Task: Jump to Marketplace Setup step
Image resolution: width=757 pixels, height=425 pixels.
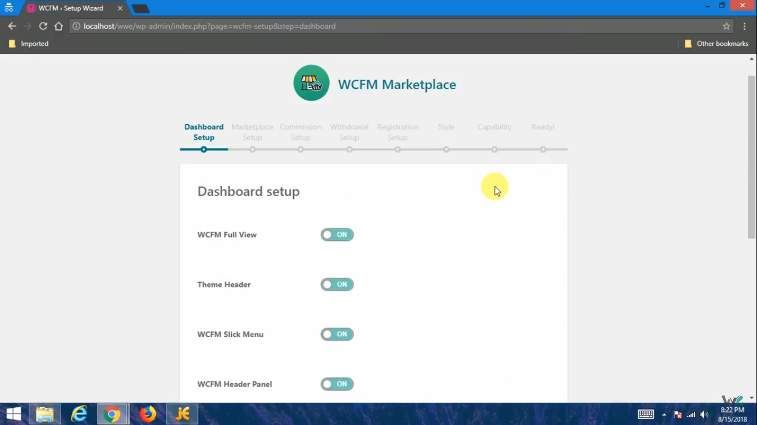Action: 252,132
